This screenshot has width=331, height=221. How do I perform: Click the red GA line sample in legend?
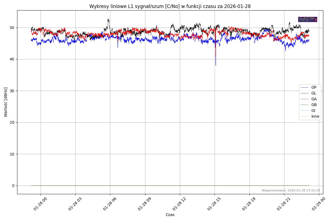click(x=305, y=99)
